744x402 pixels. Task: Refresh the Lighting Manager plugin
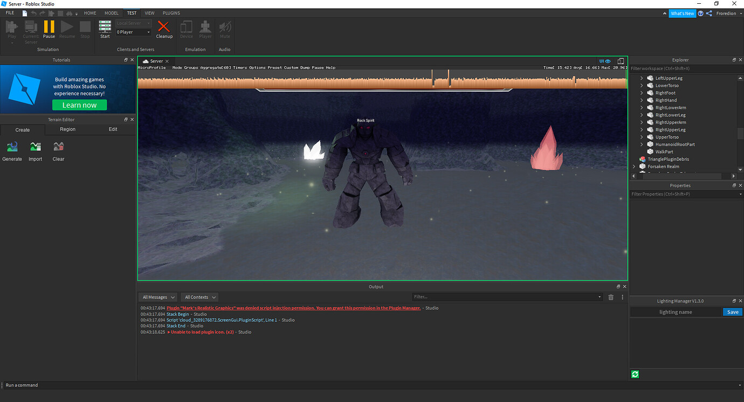[x=635, y=374]
